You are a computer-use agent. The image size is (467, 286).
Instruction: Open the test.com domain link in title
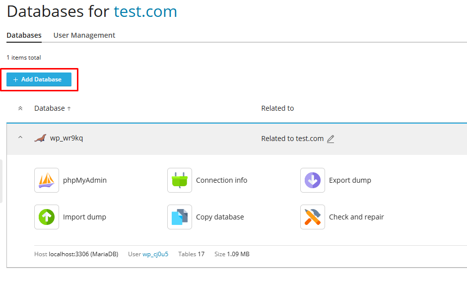tap(145, 11)
